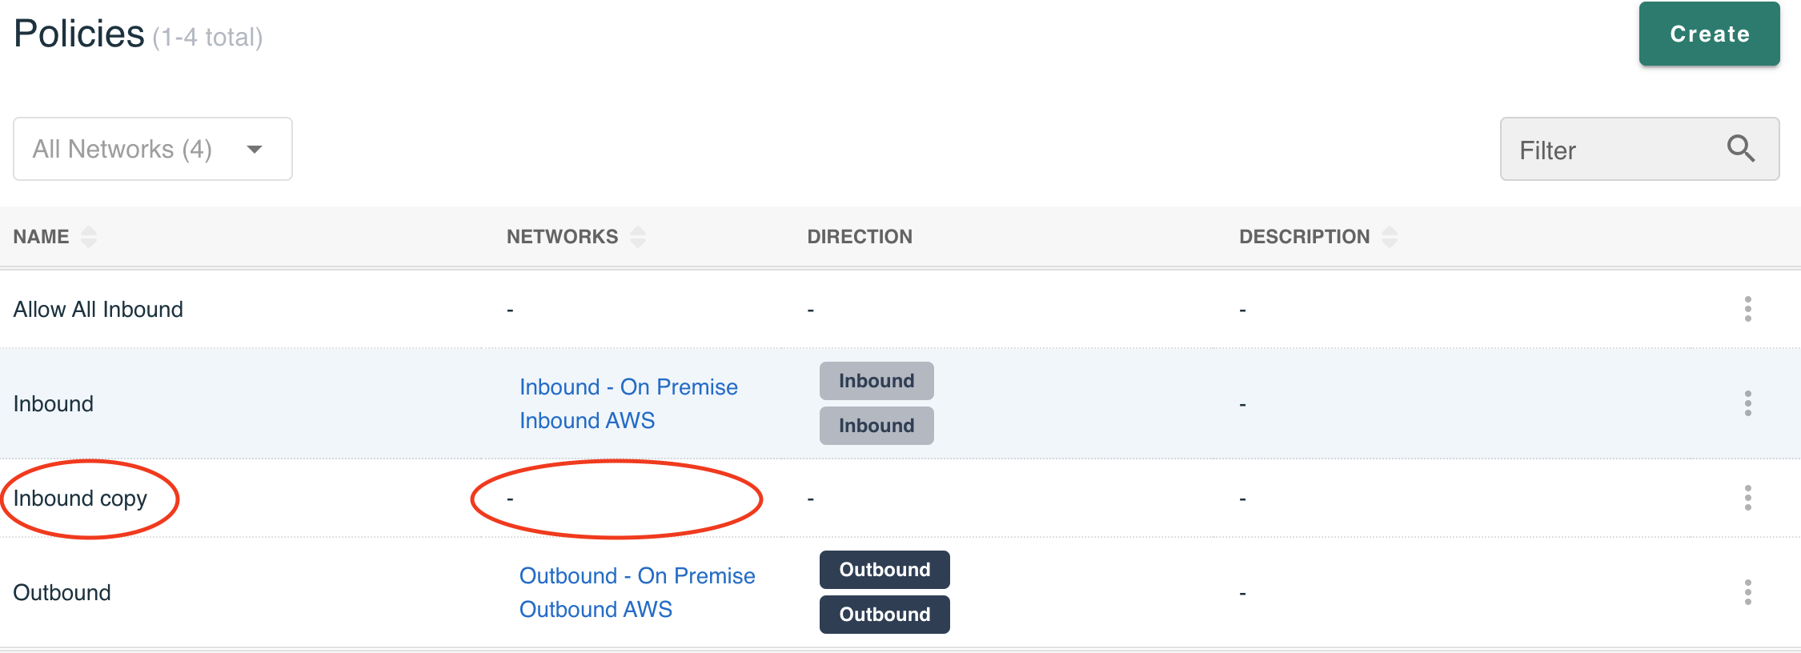Click the first Outbound direction badge
Viewport: 1801px width, 653px height.
pyautogui.click(x=884, y=570)
